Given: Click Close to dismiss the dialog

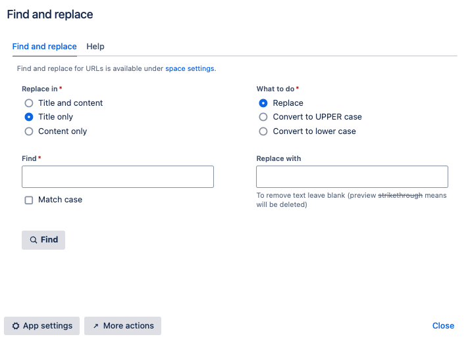Looking at the screenshot, I should pyautogui.click(x=443, y=326).
